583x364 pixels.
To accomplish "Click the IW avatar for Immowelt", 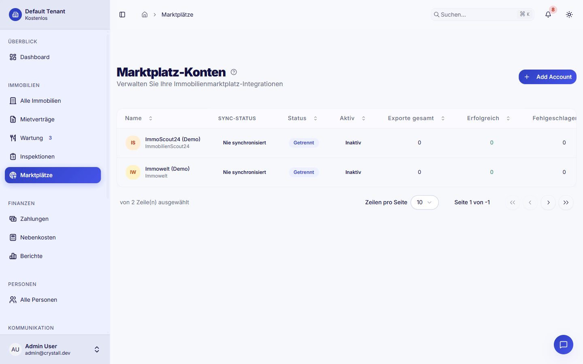I will coord(133,172).
